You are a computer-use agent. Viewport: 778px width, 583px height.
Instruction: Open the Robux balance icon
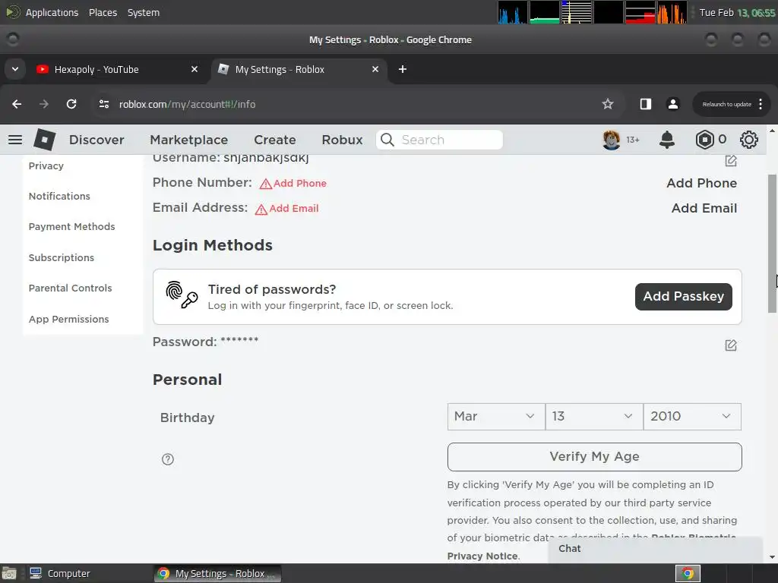[x=704, y=140]
